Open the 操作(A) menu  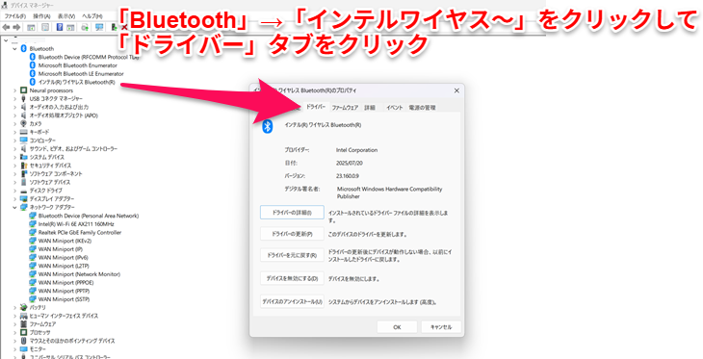click(x=41, y=16)
